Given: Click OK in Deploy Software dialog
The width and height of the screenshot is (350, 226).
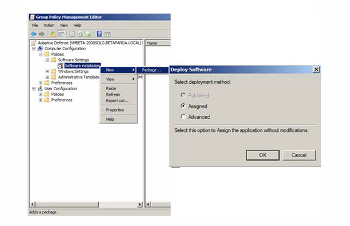Looking at the screenshot, I should point(262,155).
